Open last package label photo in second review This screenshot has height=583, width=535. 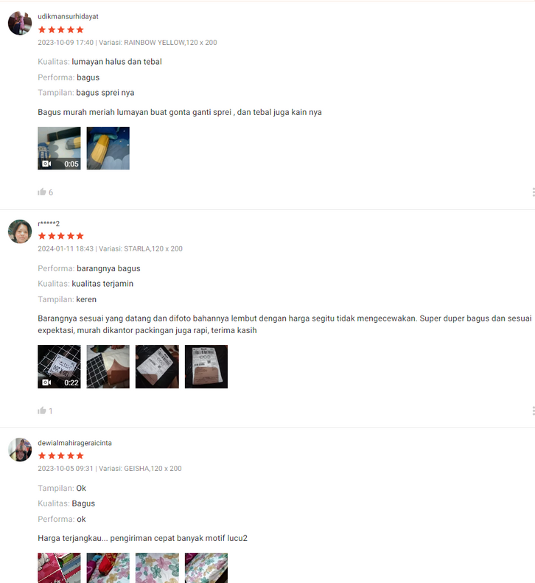click(206, 366)
